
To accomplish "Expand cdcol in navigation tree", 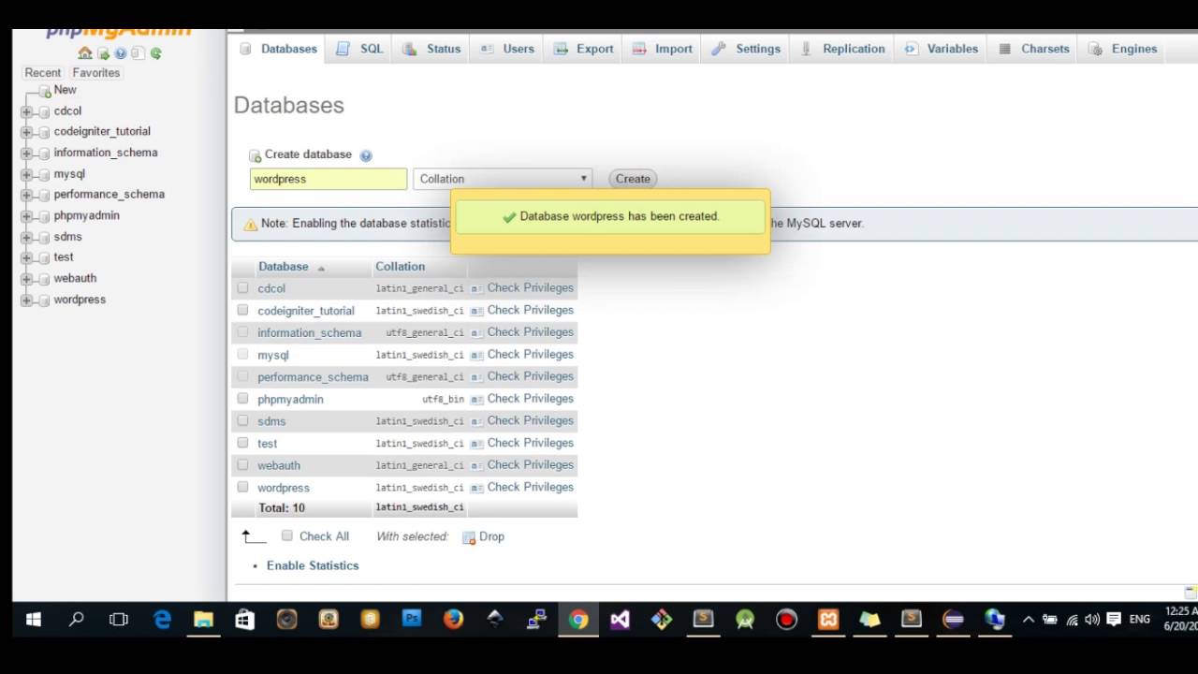I will click(26, 112).
